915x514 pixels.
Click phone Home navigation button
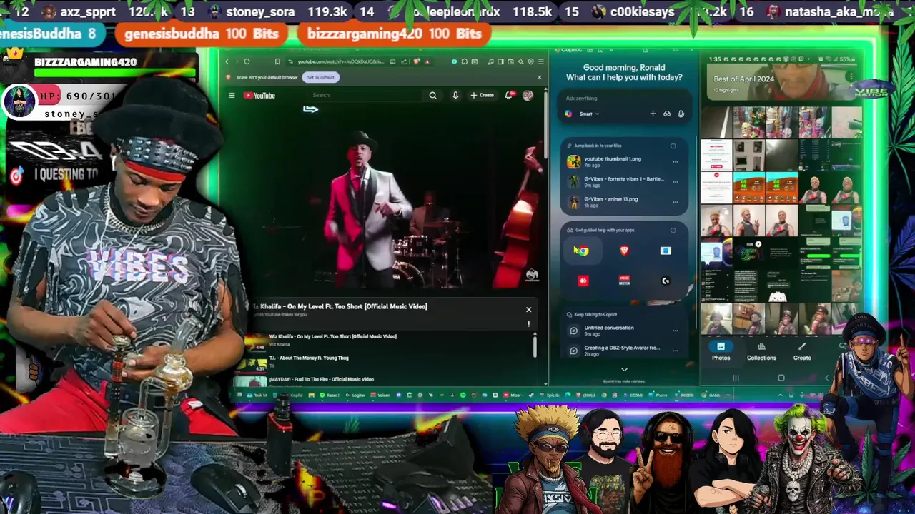pyautogui.click(x=781, y=378)
